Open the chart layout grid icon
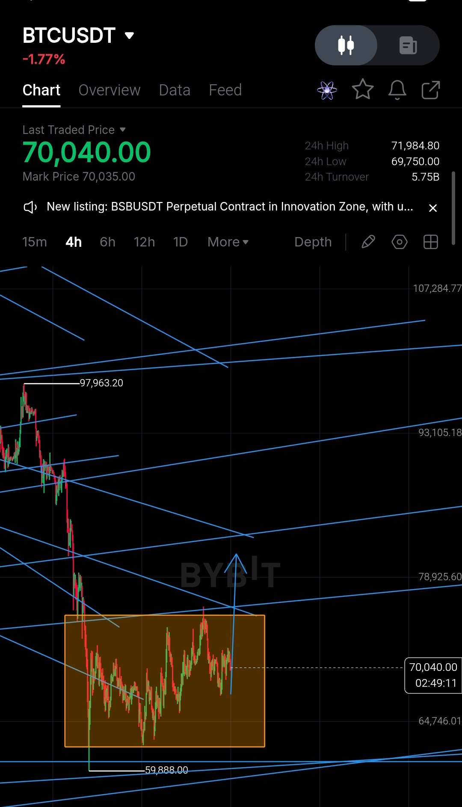 431,242
